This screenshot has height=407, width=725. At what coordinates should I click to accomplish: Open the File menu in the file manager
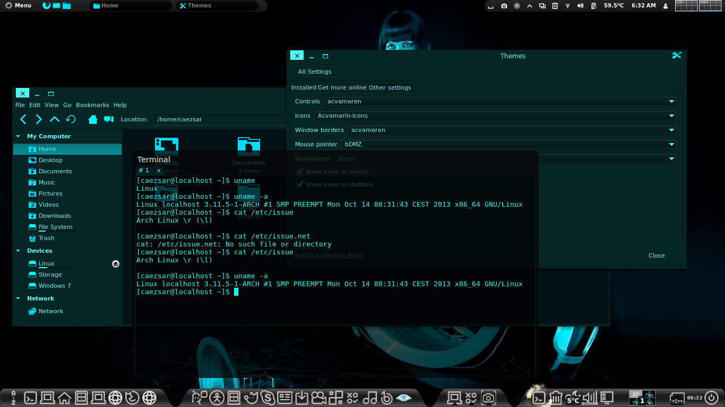tap(20, 105)
